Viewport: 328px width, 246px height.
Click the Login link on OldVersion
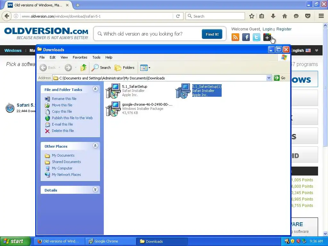click(267, 29)
